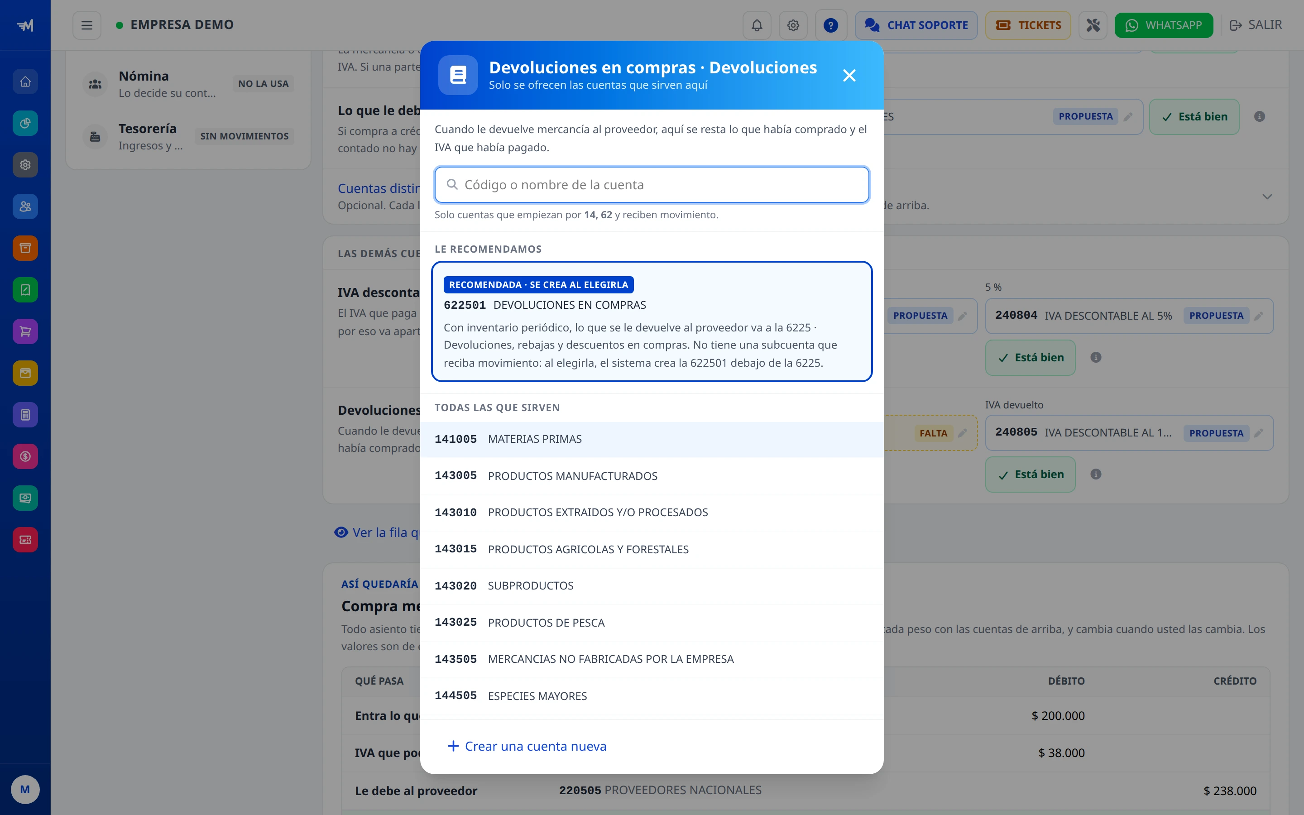Open the blue help question mark
This screenshot has height=815, width=1304.
point(830,25)
